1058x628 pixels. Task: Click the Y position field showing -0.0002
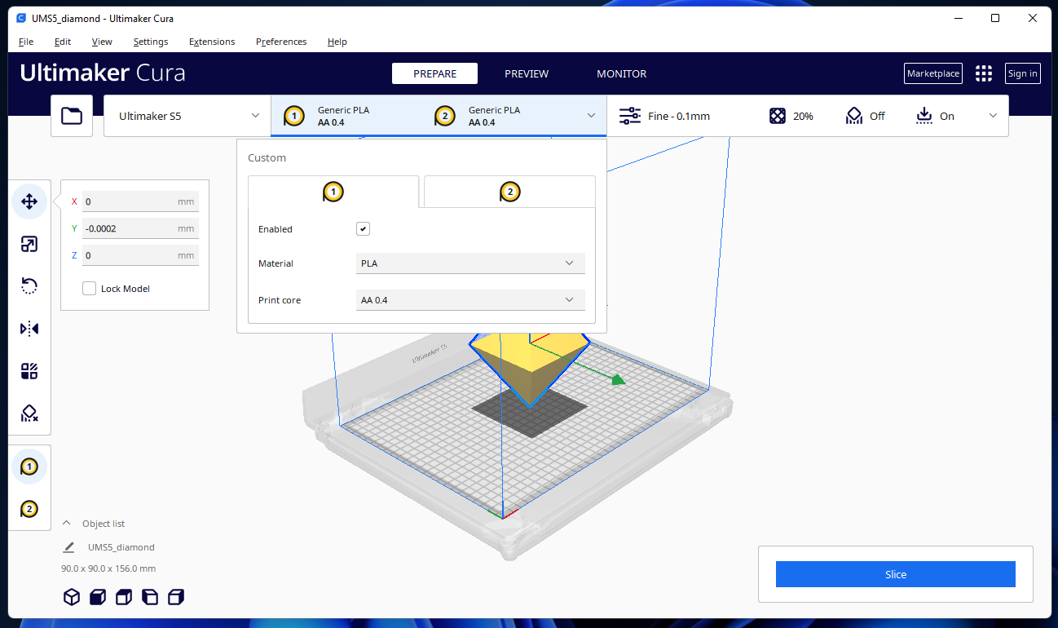click(140, 228)
